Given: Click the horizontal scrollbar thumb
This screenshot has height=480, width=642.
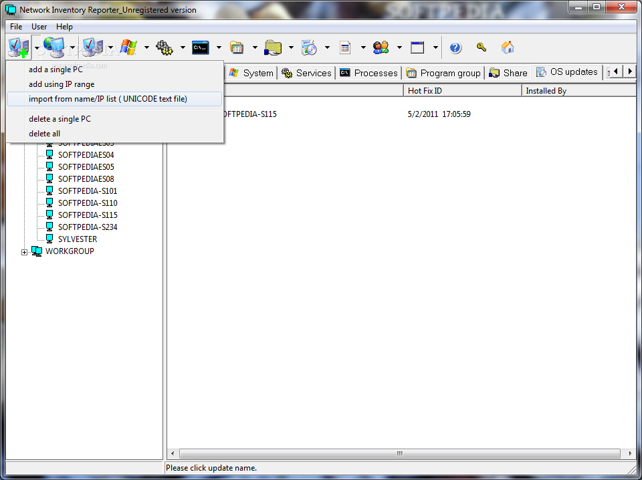Looking at the screenshot, I should click(400, 453).
